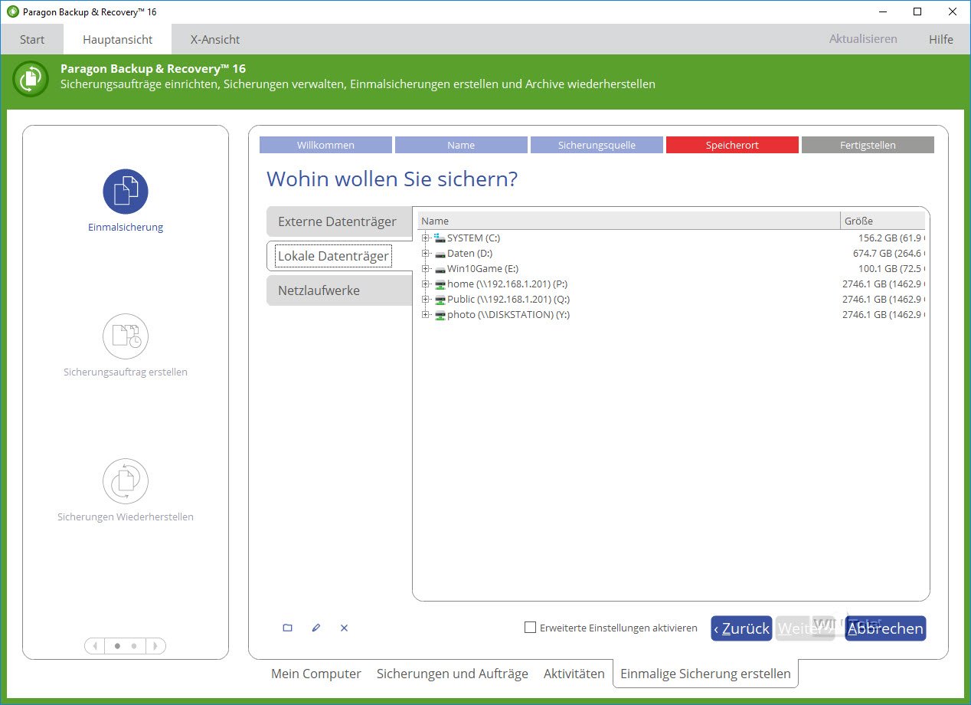Screen dimensions: 971x705
Task: Select Einmalige Sicherung erstellen tab
Action: [705, 674]
